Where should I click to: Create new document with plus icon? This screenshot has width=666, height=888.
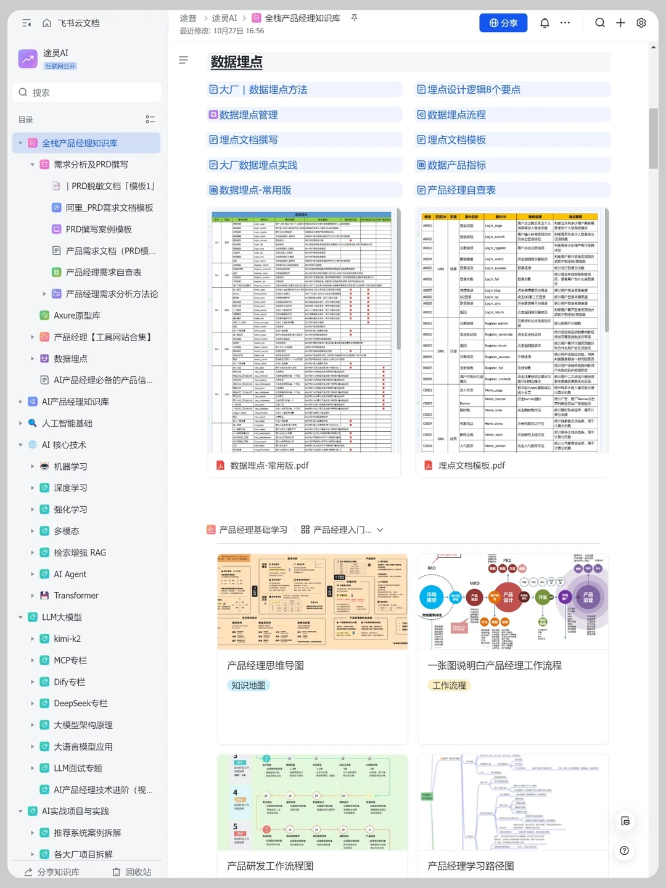[620, 23]
